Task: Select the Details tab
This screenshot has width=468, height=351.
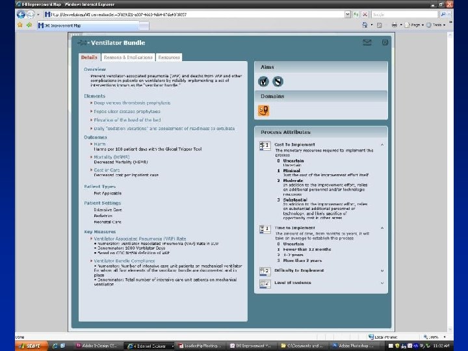Action: click(x=89, y=57)
